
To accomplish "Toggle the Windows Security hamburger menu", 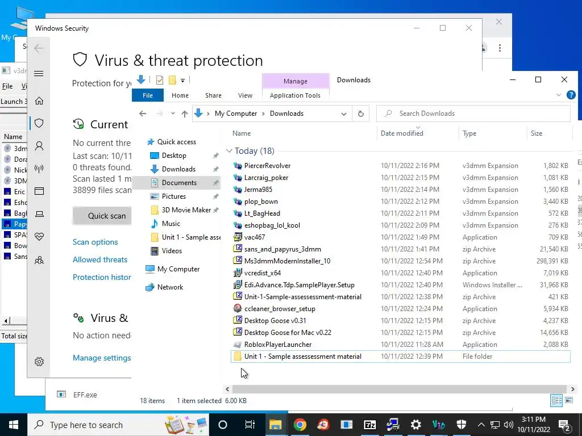I will tap(39, 73).
